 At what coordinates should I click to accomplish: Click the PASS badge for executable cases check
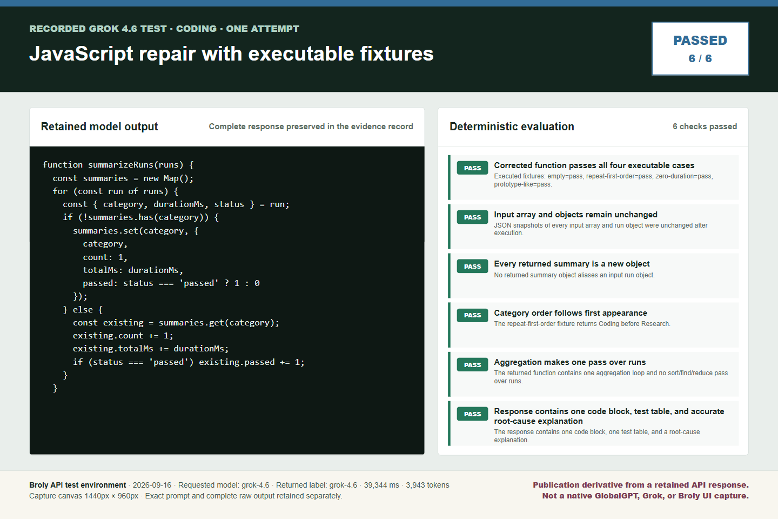click(472, 168)
